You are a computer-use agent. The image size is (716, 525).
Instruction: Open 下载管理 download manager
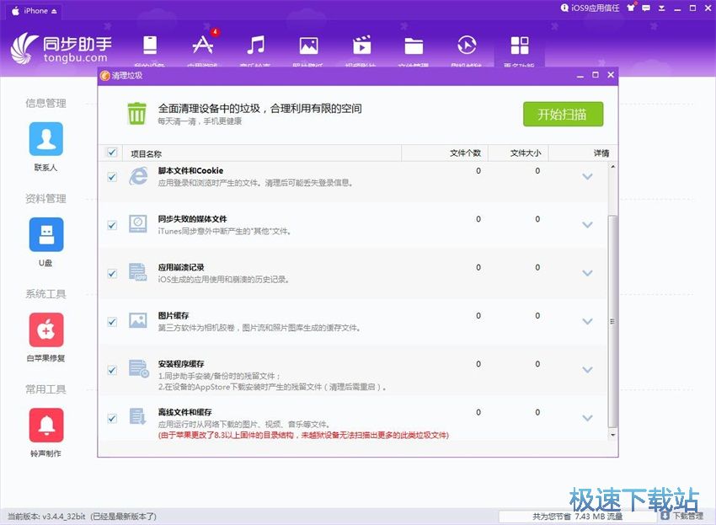(682, 516)
